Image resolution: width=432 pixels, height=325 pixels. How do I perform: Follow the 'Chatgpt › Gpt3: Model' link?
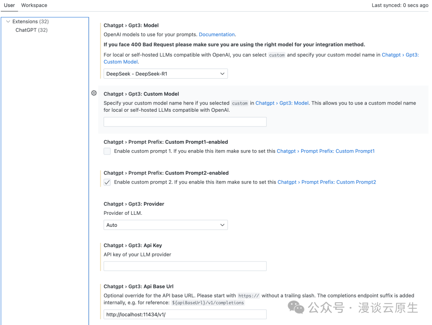point(282,103)
